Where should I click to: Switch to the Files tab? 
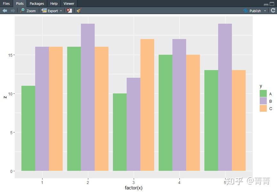(6, 4)
